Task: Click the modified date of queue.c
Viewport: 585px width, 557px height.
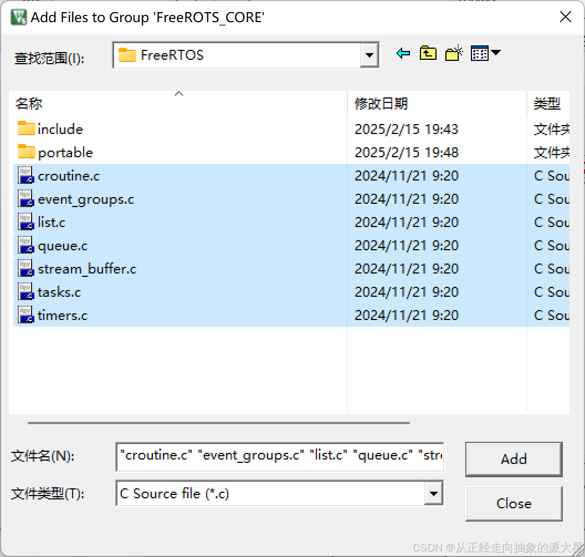Action: [406, 245]
